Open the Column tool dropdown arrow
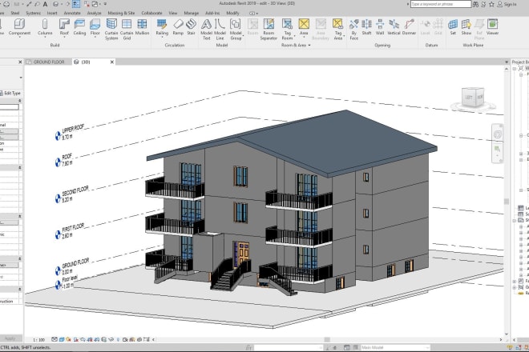This screenshot has height=352, width=529. [x=45, y=37]
